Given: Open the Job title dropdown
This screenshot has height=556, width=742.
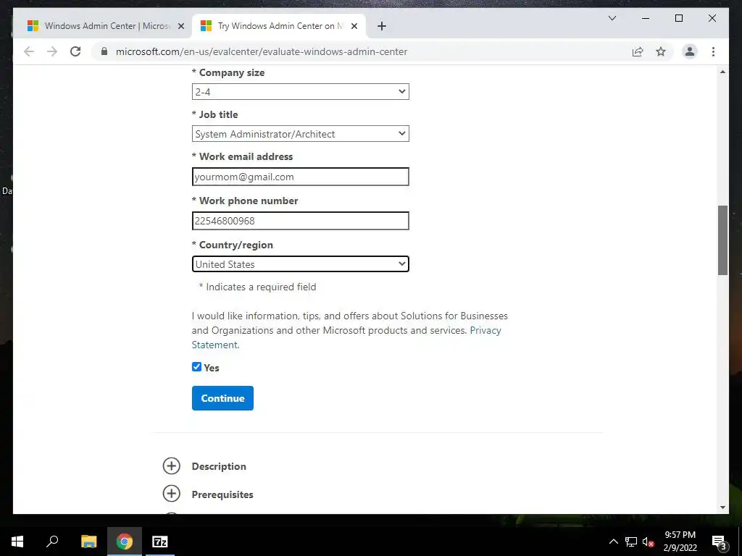Looking at the screenshot, I should click(x=301, y=134).
